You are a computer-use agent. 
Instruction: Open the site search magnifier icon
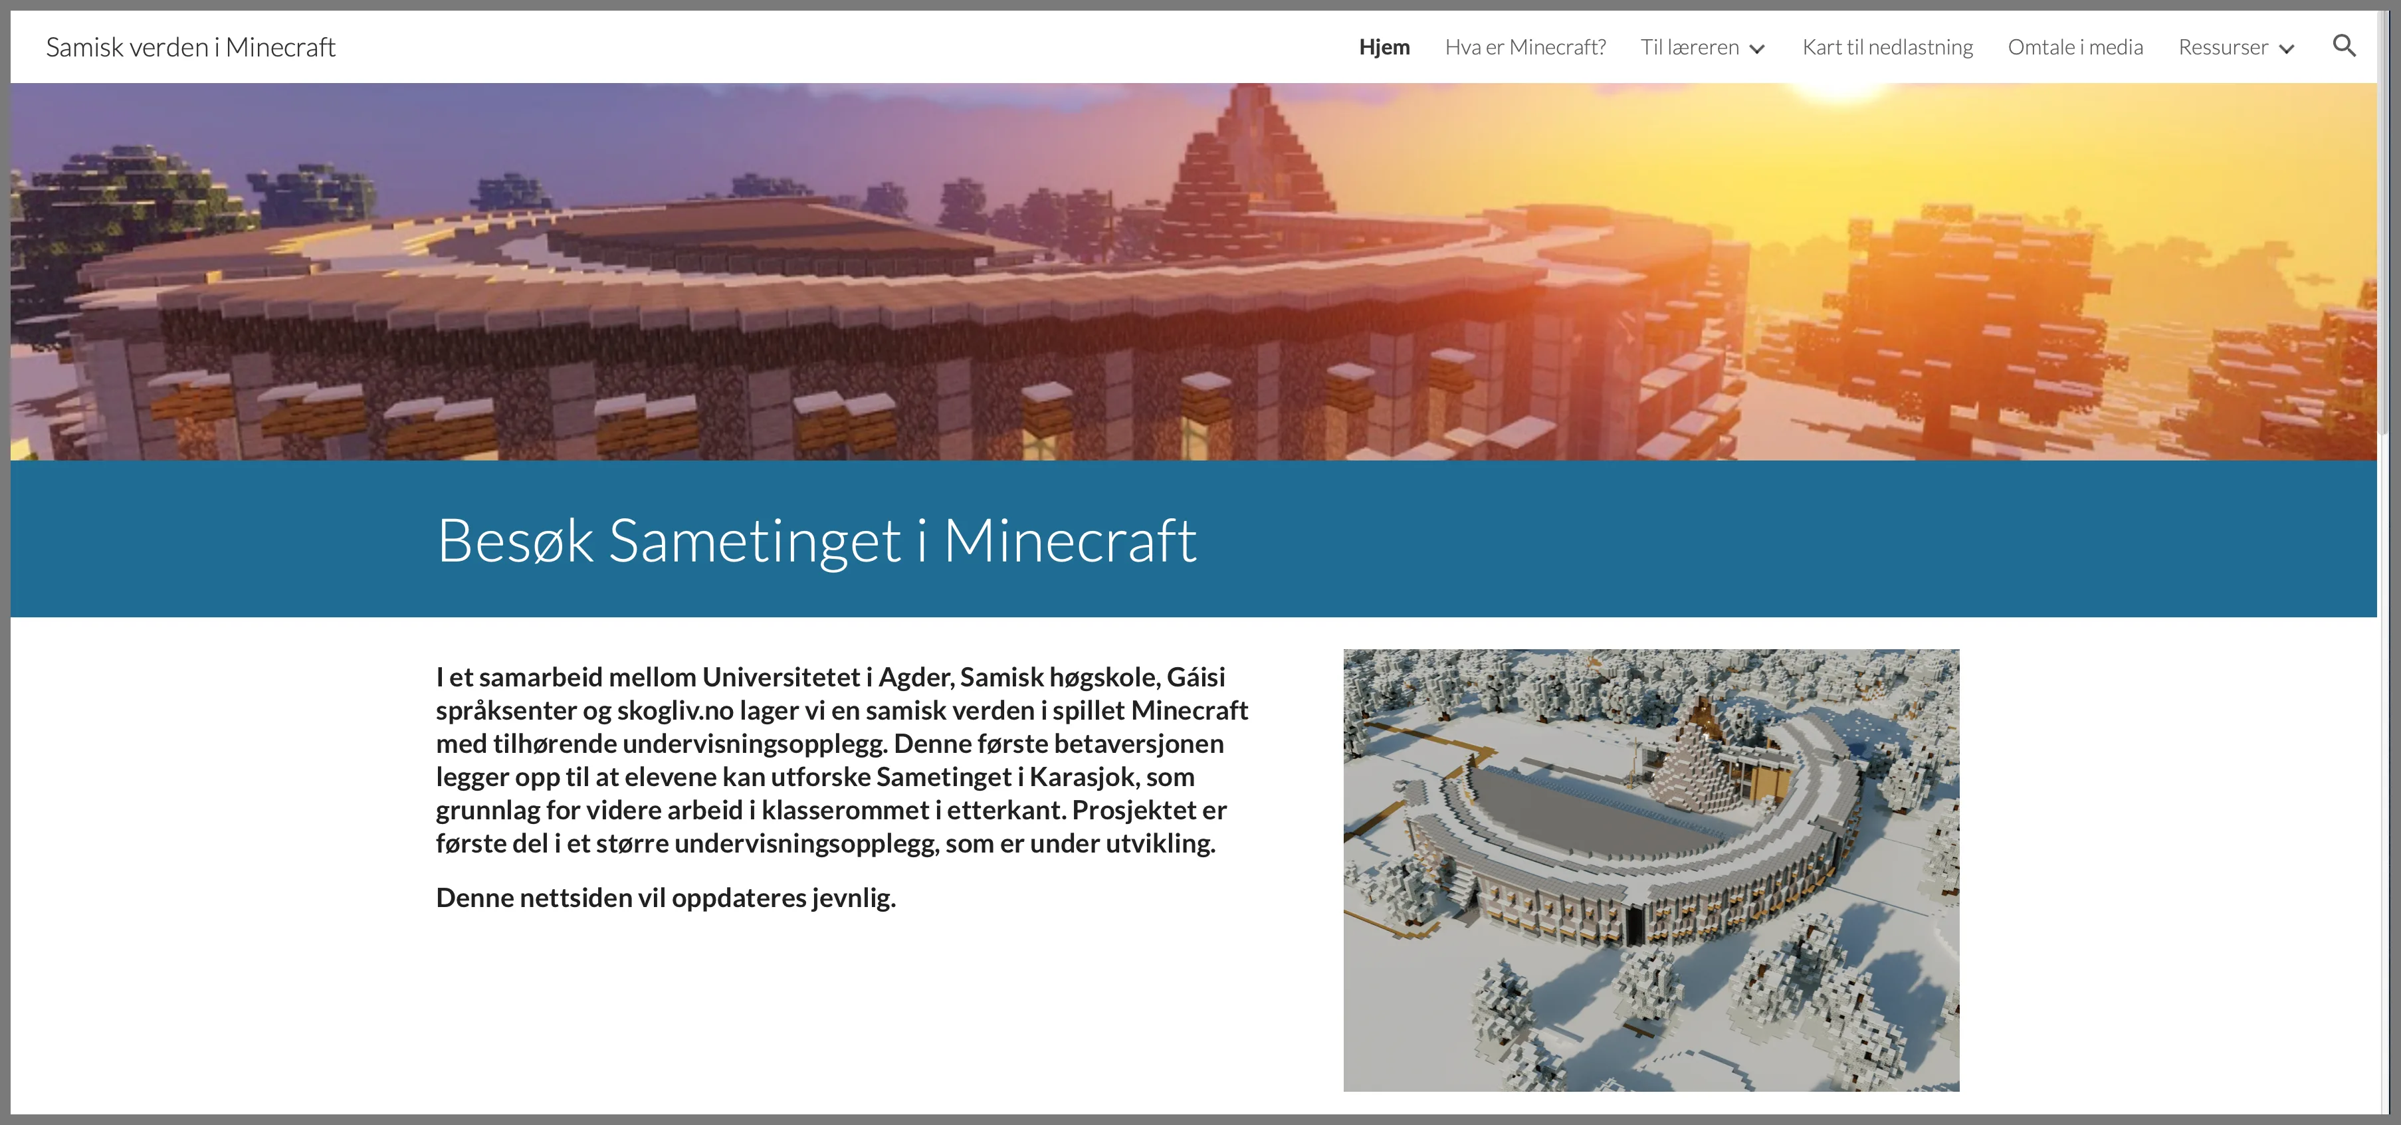pos(2343,46)
